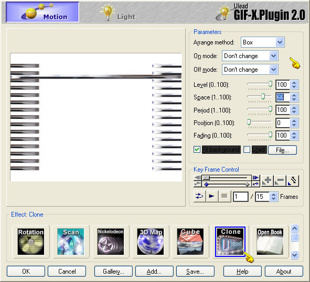Open the On mode dropdown
Image resolution: width=310 pixels, height=282 pixels.
coord(273,56)
